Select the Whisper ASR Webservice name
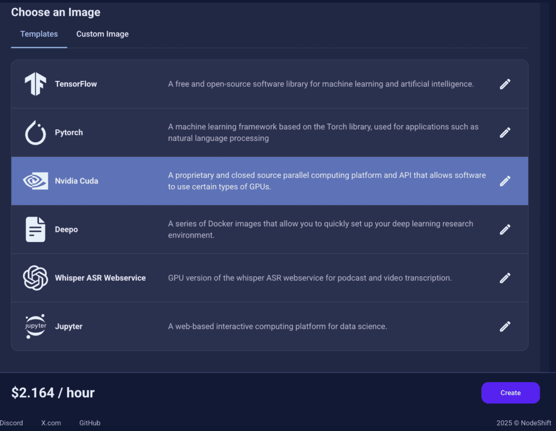This screenshot has height=431, width=556. pyautogui.click(x=100, y=278)
